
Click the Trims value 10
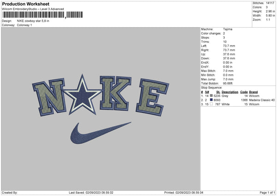[225, 42]
